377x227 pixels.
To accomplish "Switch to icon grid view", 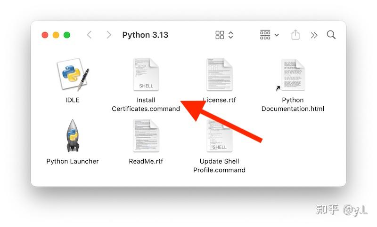I will tap(220, 35).
